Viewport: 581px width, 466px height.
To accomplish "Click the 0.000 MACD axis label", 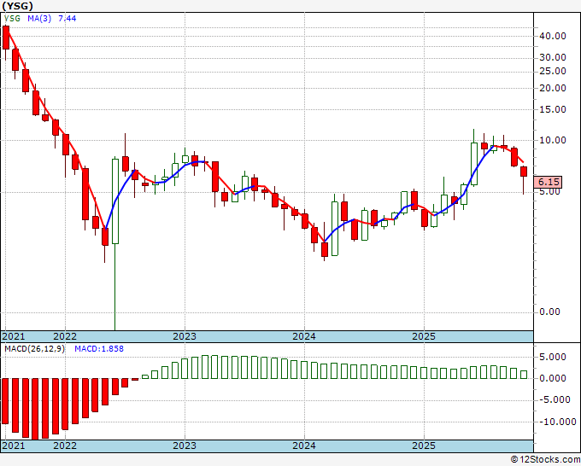I will pos(553,378).
